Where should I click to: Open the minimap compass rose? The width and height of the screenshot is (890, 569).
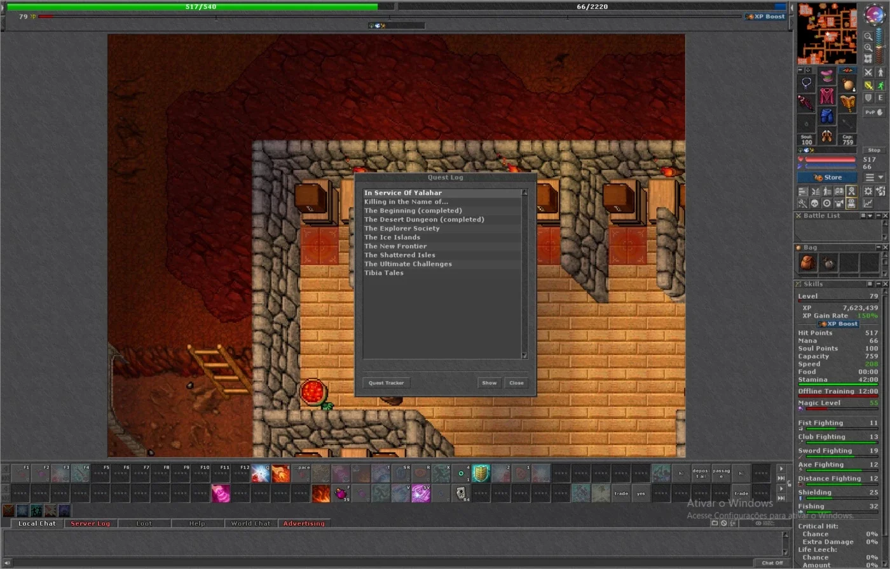pos(876,14)
